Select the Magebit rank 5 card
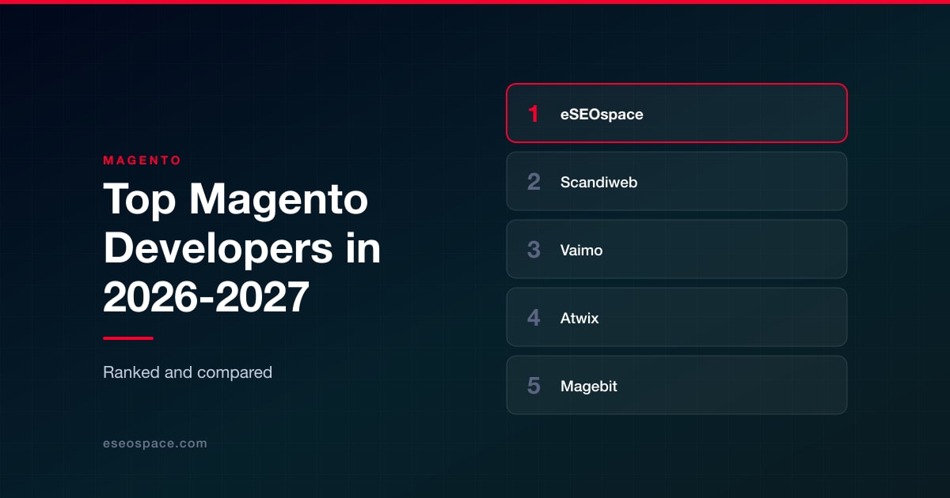950x498 pixels. tap(677, 385)
